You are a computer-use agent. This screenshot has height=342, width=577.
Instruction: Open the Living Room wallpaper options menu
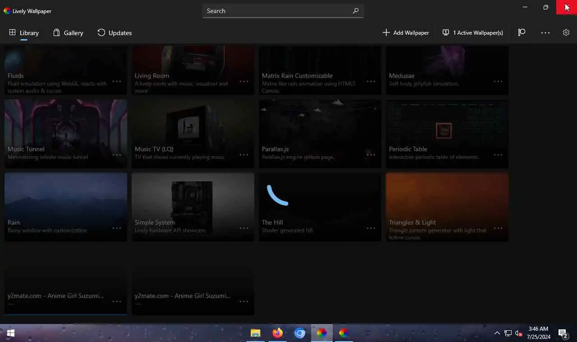[244, 81]
